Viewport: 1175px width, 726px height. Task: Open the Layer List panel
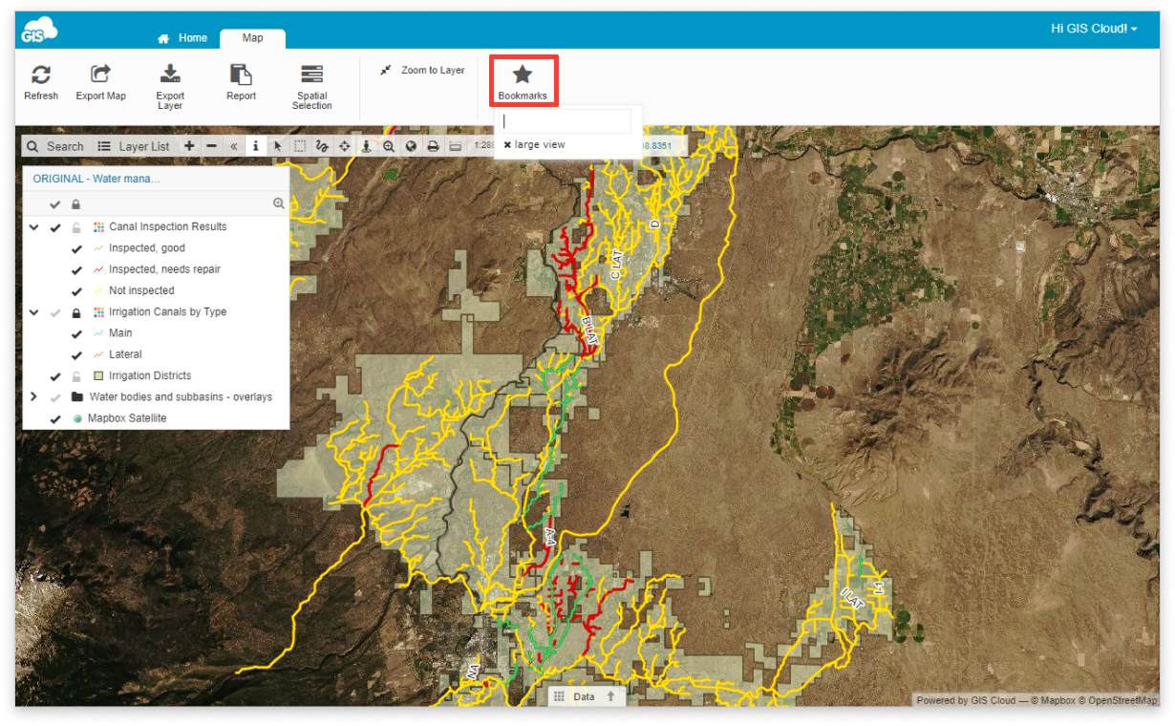tap(134, 146)
